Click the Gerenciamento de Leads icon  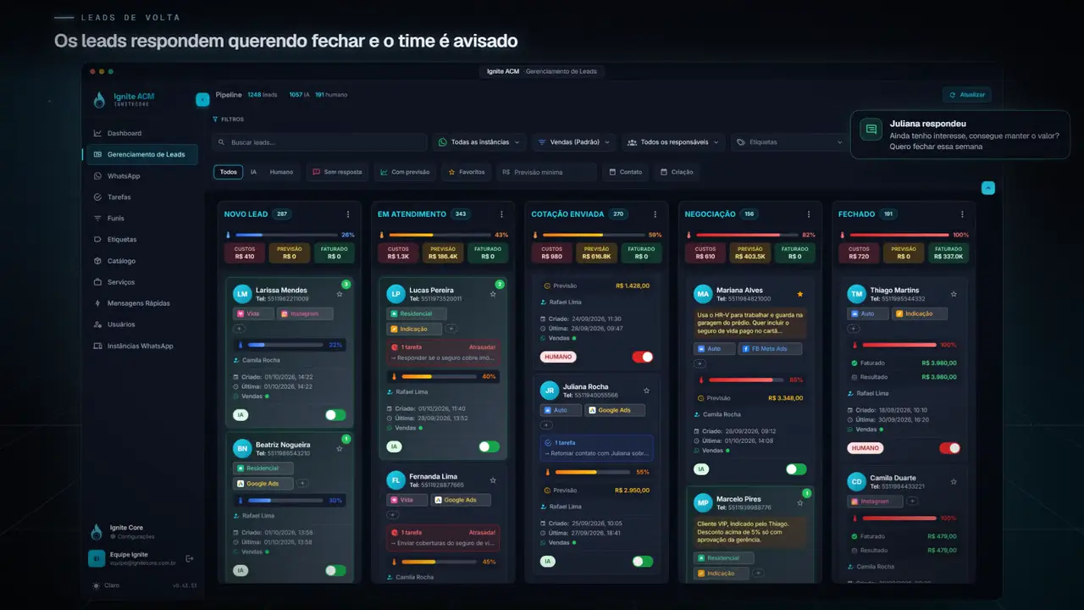[x=97, y=154]
